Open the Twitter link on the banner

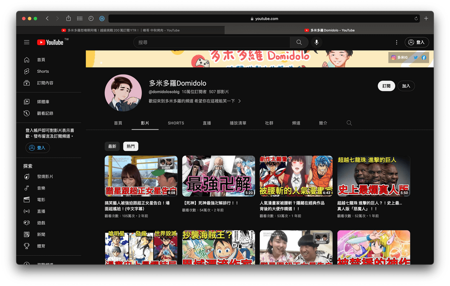click(x=416, y=57)
